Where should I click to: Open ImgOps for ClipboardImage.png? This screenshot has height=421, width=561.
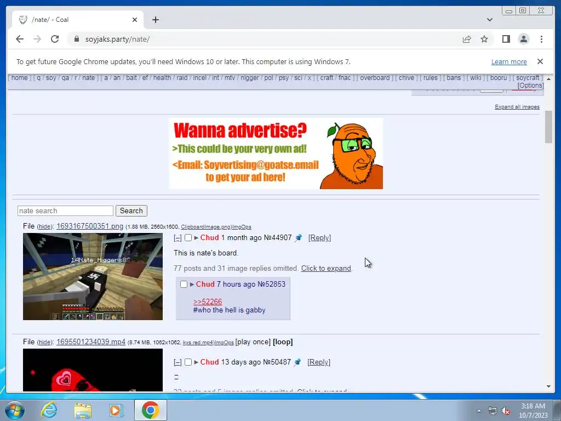(242, 227)
